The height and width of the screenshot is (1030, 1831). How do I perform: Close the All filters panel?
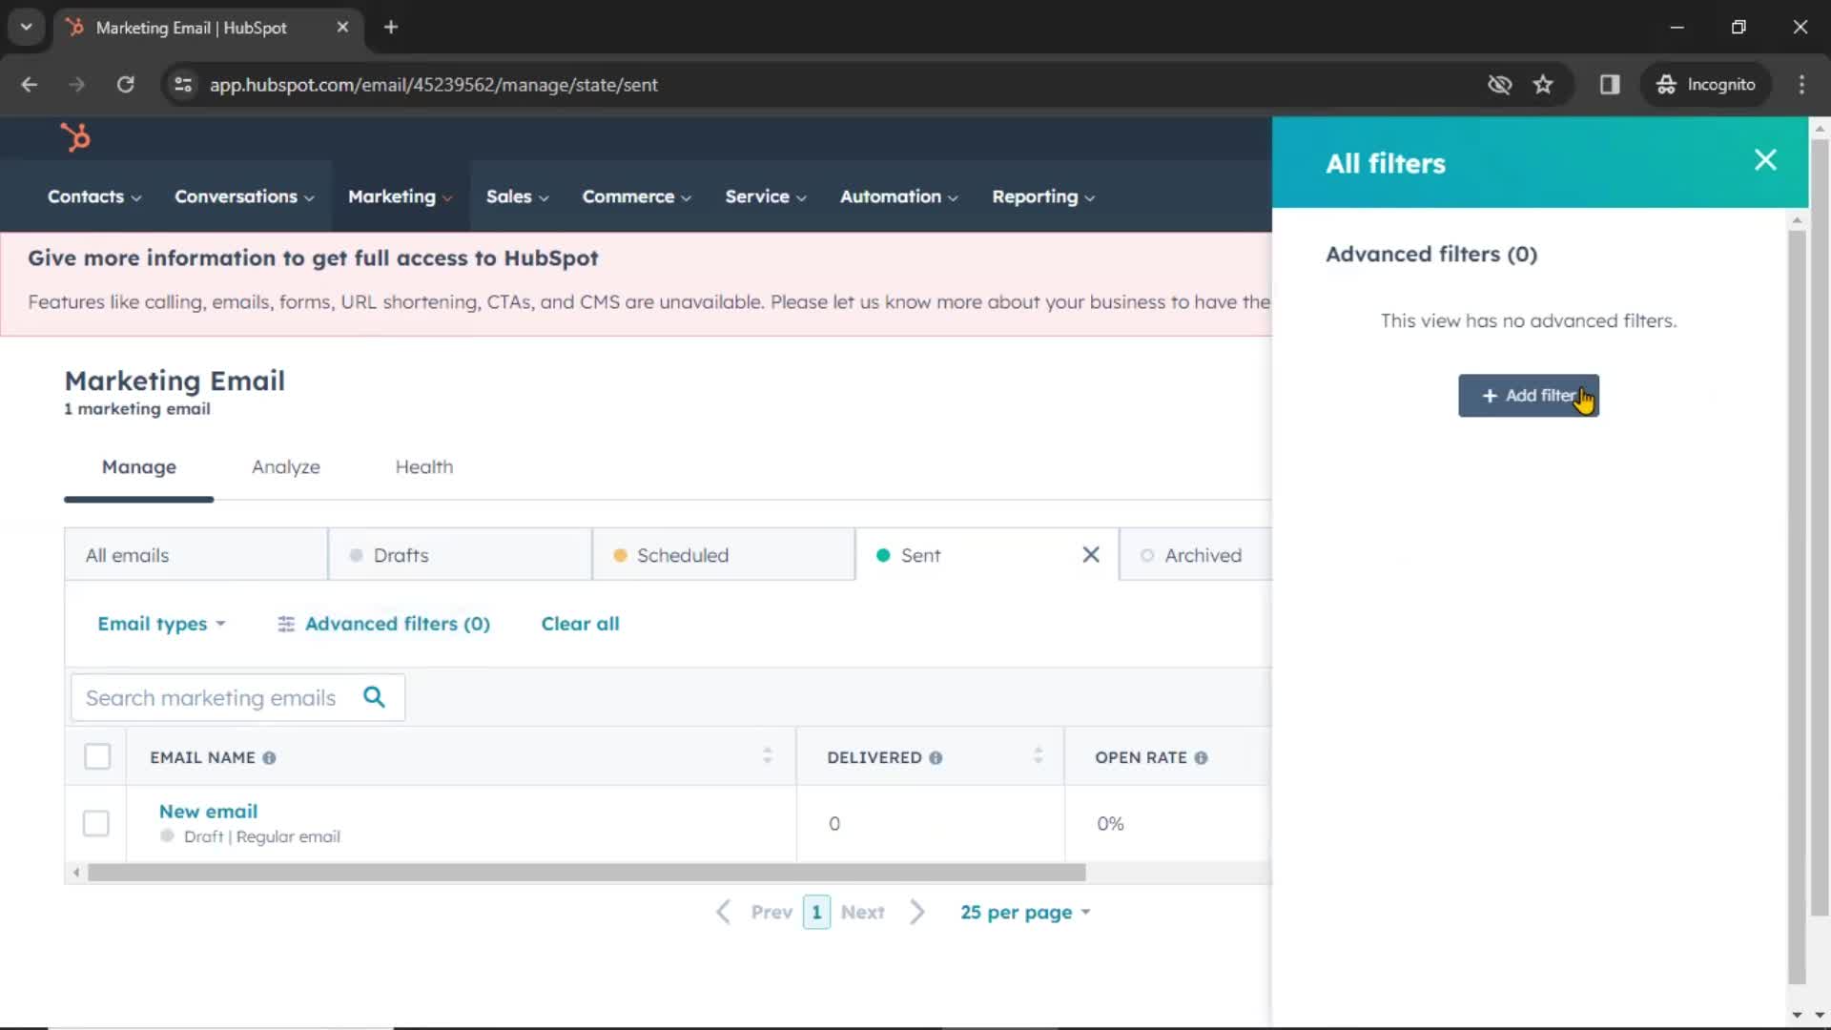1765,160
